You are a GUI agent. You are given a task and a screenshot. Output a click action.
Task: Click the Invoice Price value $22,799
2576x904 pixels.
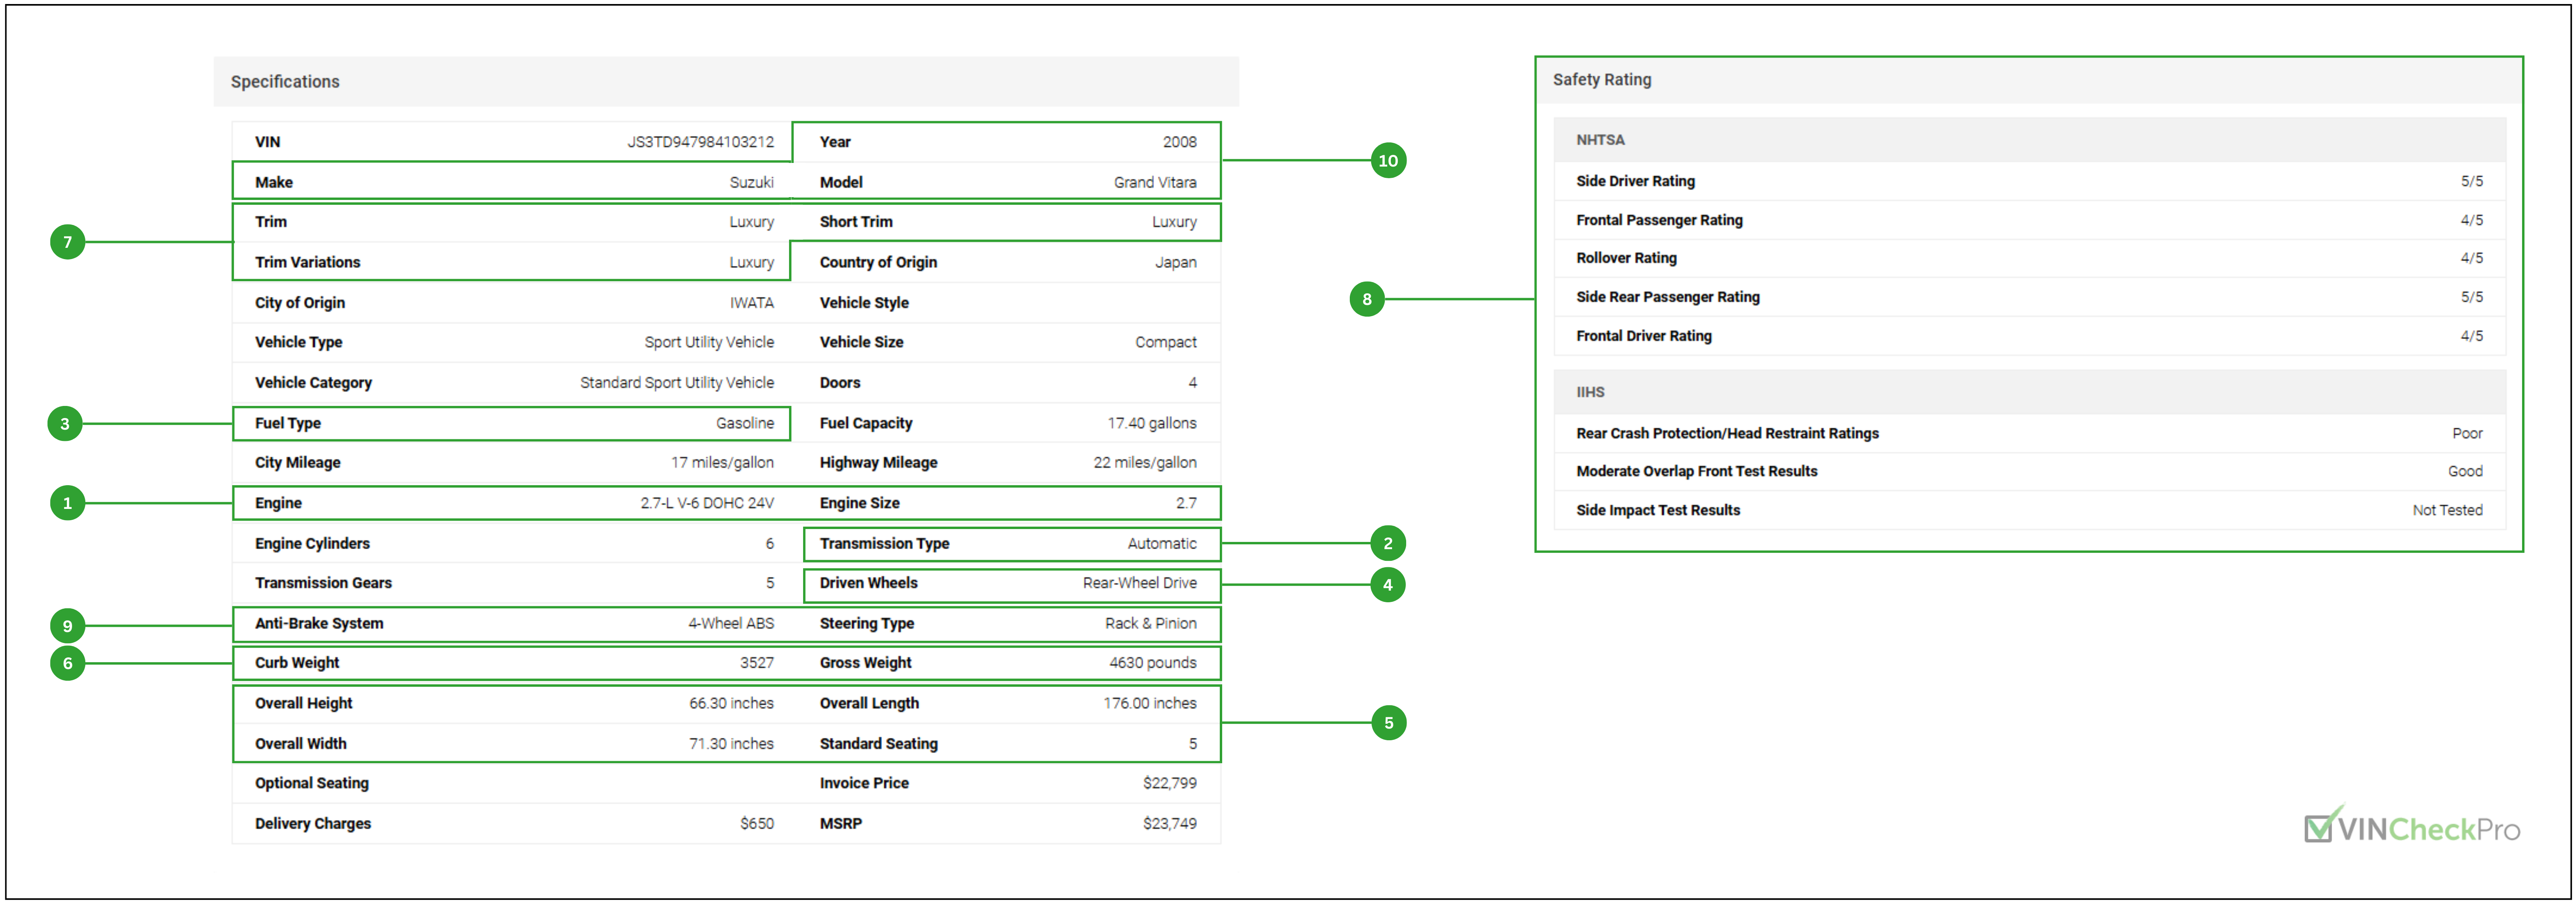(1169, 784)
